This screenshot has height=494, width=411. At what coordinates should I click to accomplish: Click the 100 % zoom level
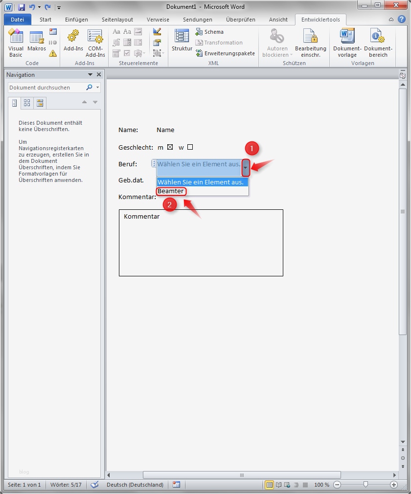tap(321, 485)
